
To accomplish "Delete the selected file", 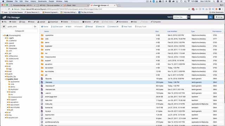I will click(64, 22).
